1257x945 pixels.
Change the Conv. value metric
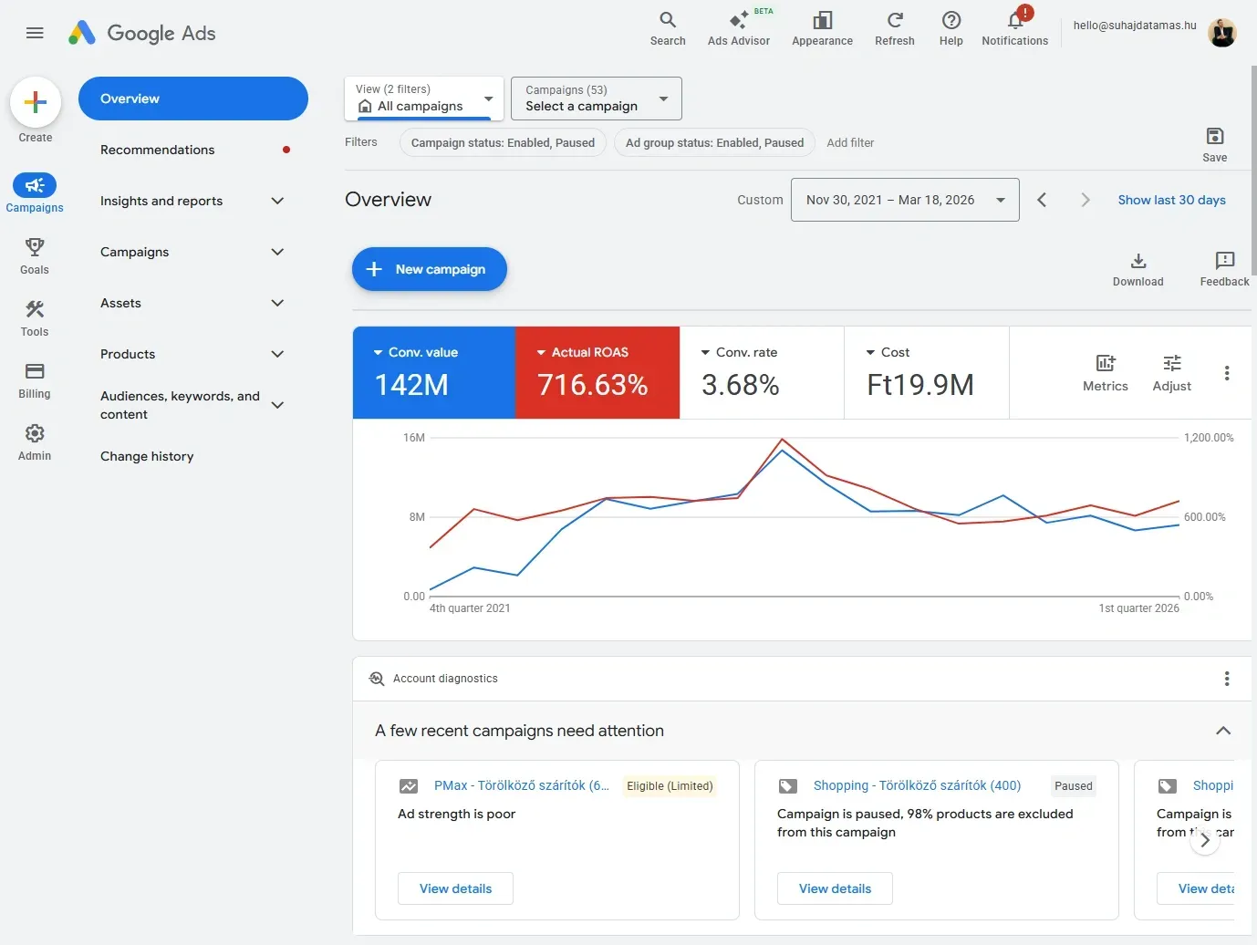[434, 373]
